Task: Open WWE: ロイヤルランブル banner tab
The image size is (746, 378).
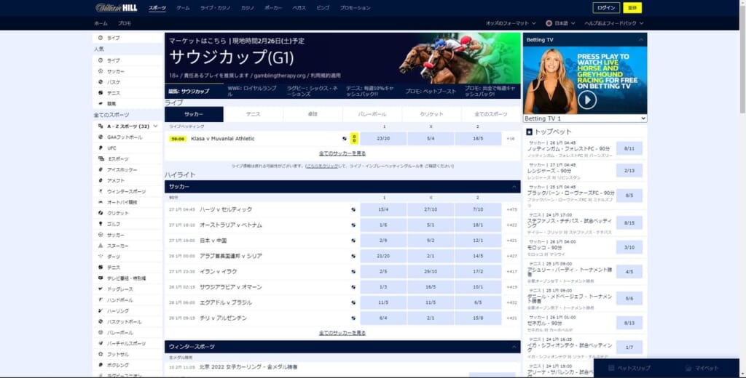Action: [252, 91]
